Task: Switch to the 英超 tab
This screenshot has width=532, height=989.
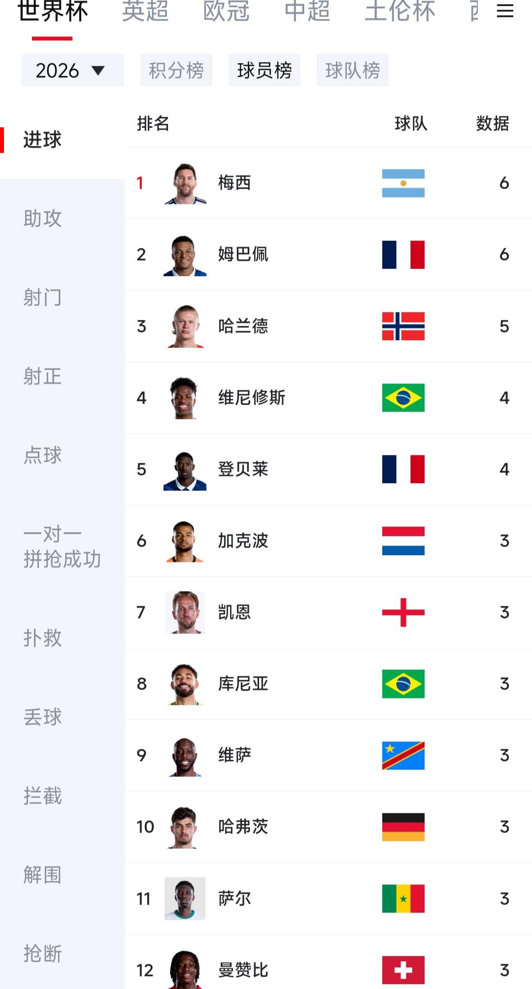Action: pyautogui.click(x=145, y=11)
